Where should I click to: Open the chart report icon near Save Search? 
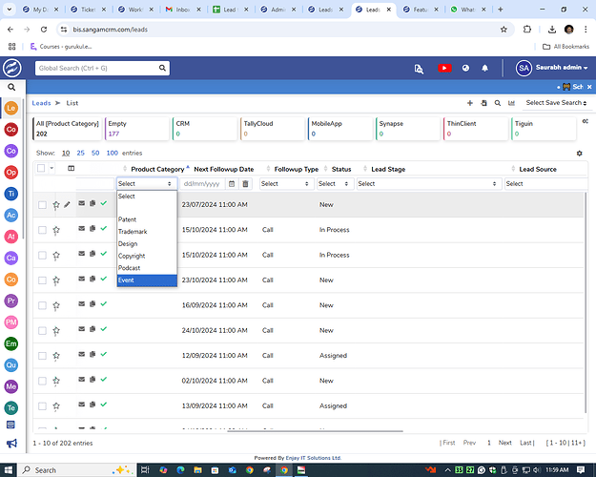tap(511, 103)
